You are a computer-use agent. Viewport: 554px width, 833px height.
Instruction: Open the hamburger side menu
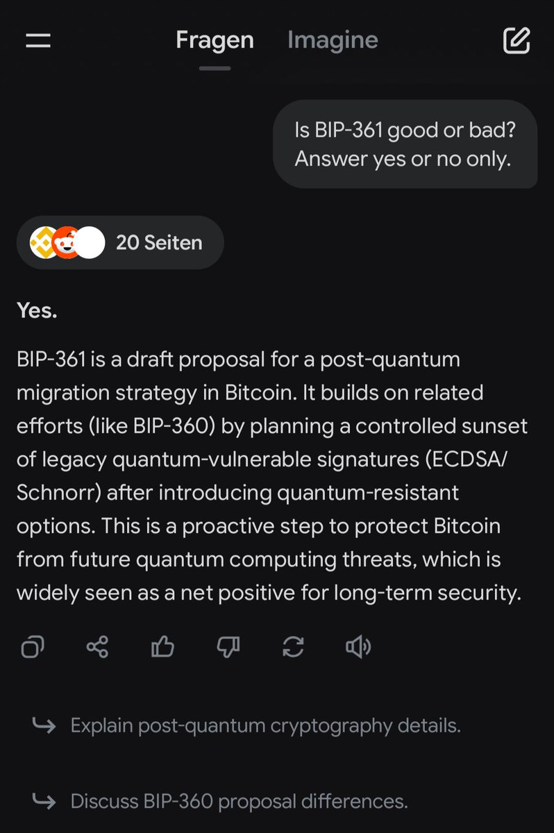pos(38,41)
